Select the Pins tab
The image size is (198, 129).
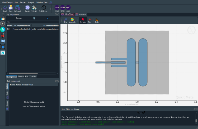click(x=26, y=76)
